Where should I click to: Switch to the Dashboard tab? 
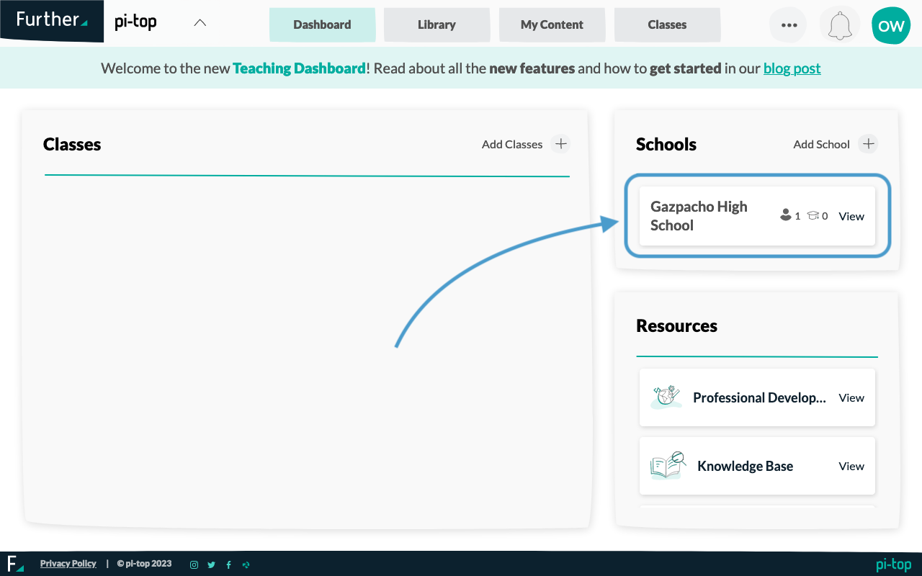tap(322, 24)
